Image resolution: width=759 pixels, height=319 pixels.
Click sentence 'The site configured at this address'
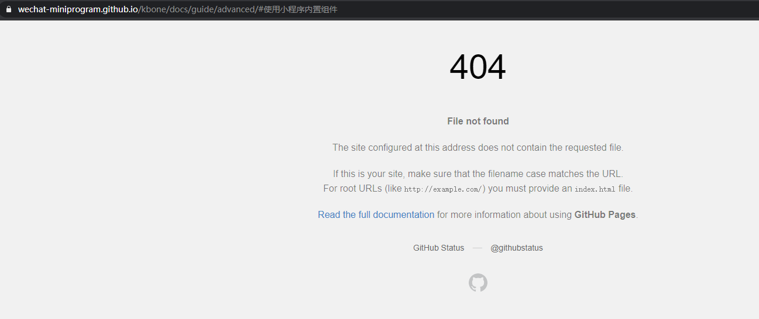tap(478, 147)
